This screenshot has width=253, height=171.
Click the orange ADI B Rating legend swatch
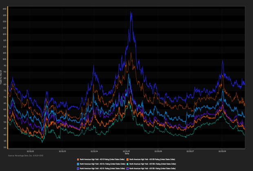pyautogui.click(x=78, y=160)
